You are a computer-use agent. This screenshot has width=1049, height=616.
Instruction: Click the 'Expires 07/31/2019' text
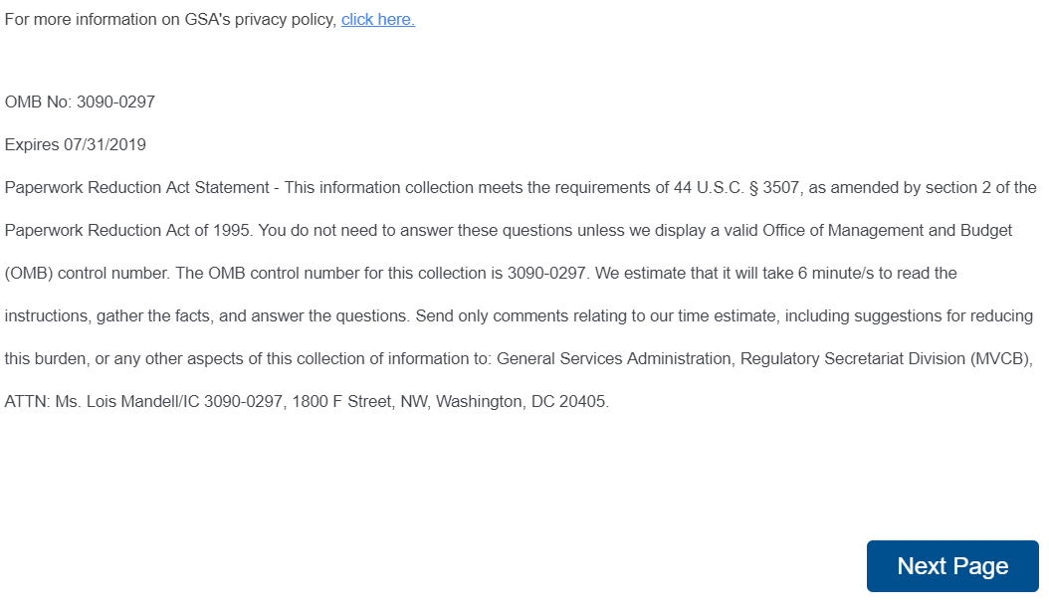point(76,144)
